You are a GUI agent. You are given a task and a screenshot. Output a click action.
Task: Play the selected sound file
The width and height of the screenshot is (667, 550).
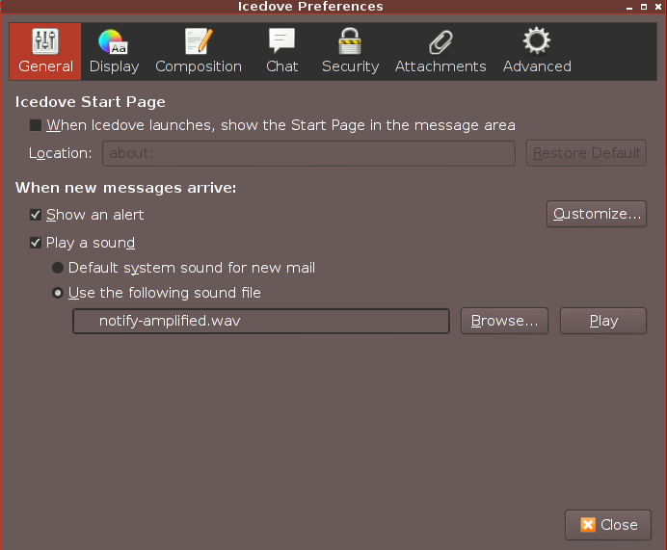[603, 321]
